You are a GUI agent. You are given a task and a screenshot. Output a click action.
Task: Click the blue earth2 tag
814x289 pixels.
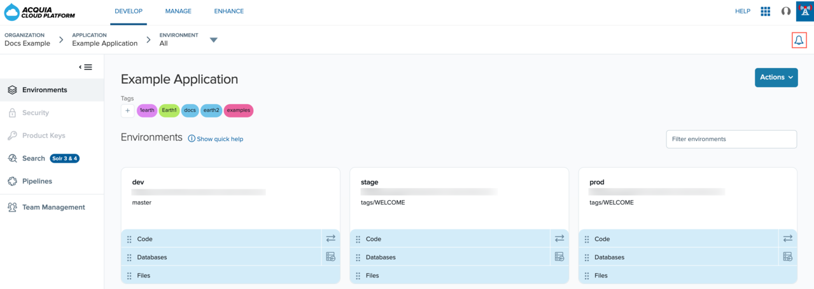(211, 111)
